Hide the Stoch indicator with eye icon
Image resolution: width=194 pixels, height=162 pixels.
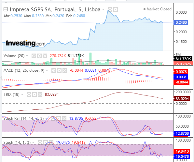click(40, 143)
